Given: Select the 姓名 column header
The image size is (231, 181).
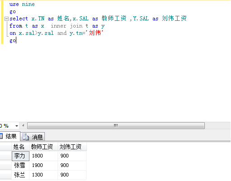Looking at the screenshot, I should (20, 147).
